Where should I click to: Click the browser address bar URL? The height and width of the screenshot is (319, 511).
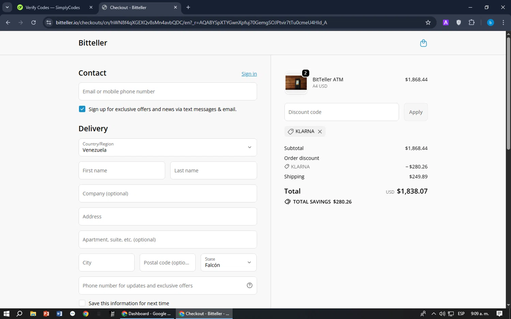tap(191, 22)
